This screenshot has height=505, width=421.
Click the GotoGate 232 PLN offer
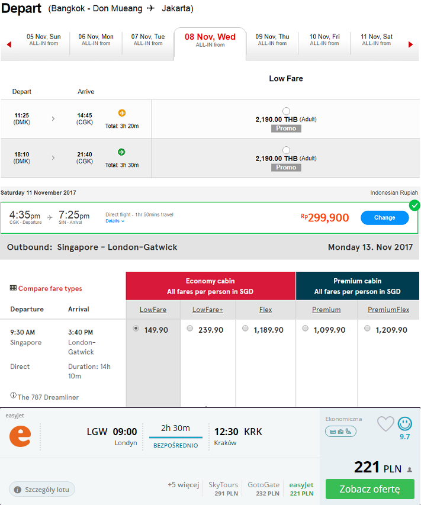(x=263, y=488)
